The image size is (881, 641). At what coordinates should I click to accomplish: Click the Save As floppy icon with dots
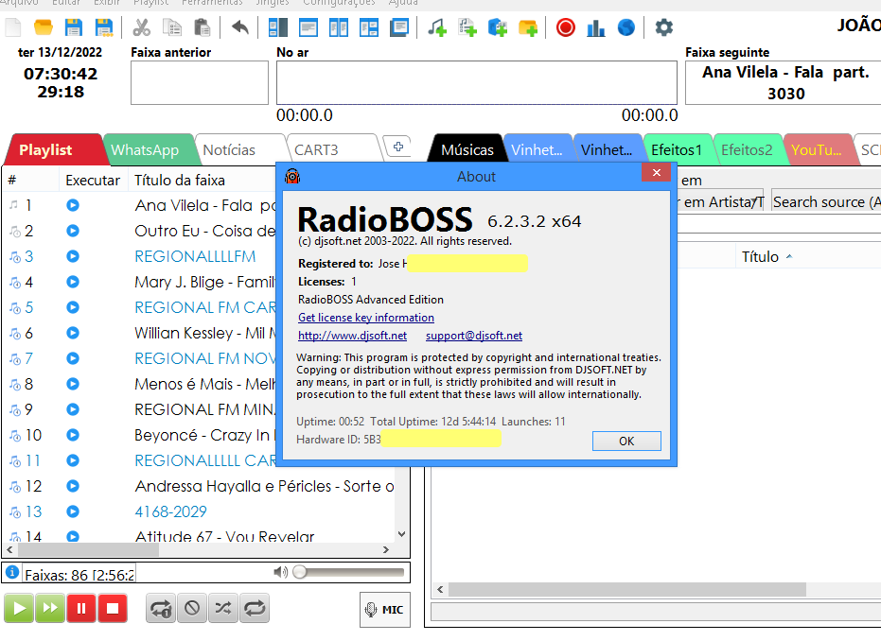(x=104, y=26)
